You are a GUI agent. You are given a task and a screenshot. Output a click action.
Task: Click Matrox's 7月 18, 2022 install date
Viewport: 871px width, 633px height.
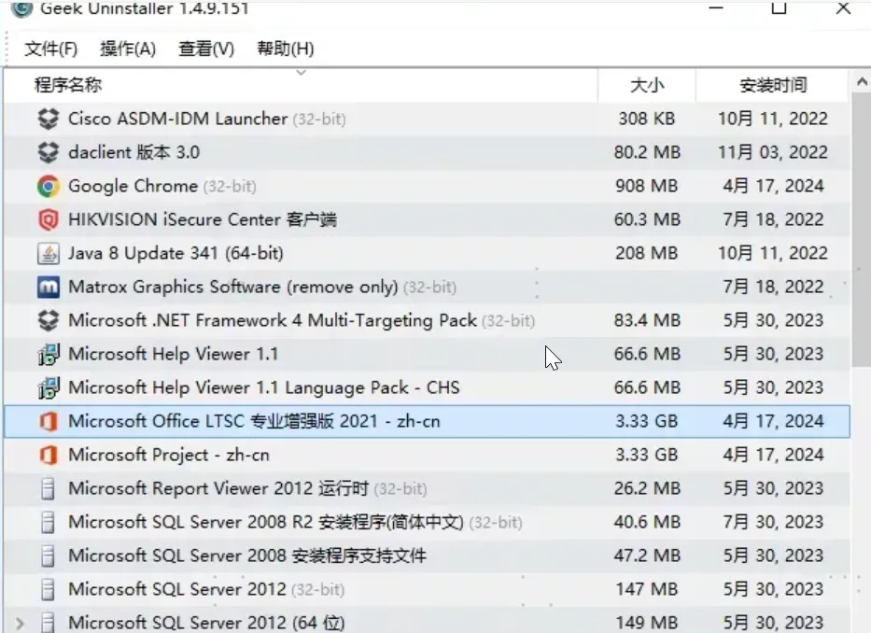[x=773, y=288]
